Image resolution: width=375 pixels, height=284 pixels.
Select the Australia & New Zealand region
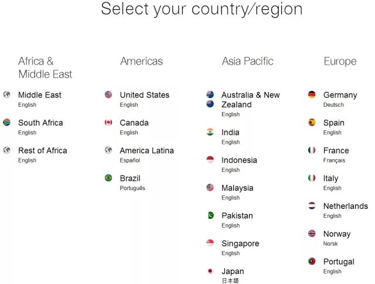coord(250,100)
